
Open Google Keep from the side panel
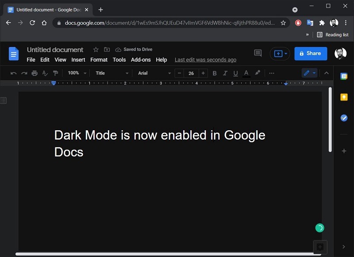point(344,97)
